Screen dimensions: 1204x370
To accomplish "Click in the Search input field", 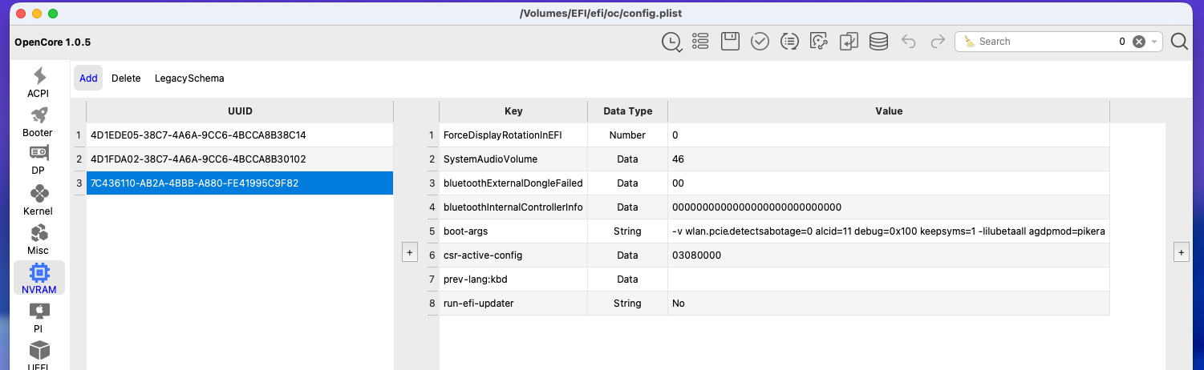I will 1043,42.
